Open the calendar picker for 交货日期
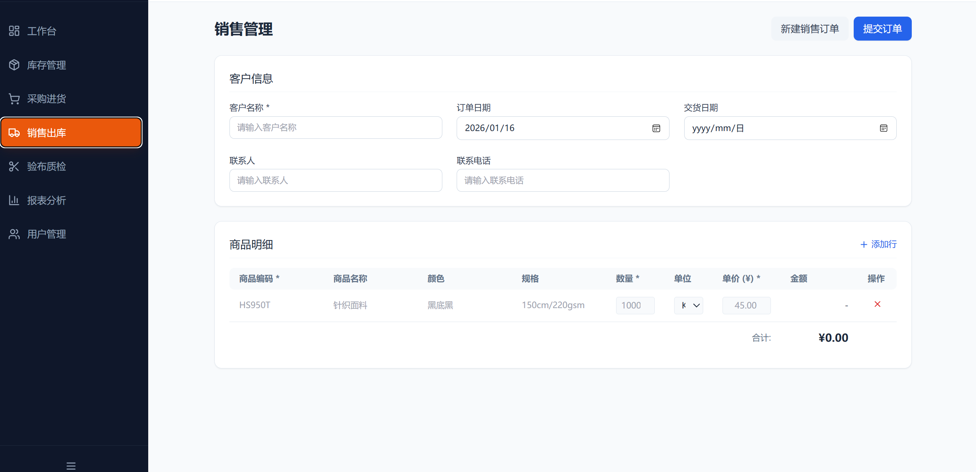Screen dimensions: 976x472 (x=884, y=128)
